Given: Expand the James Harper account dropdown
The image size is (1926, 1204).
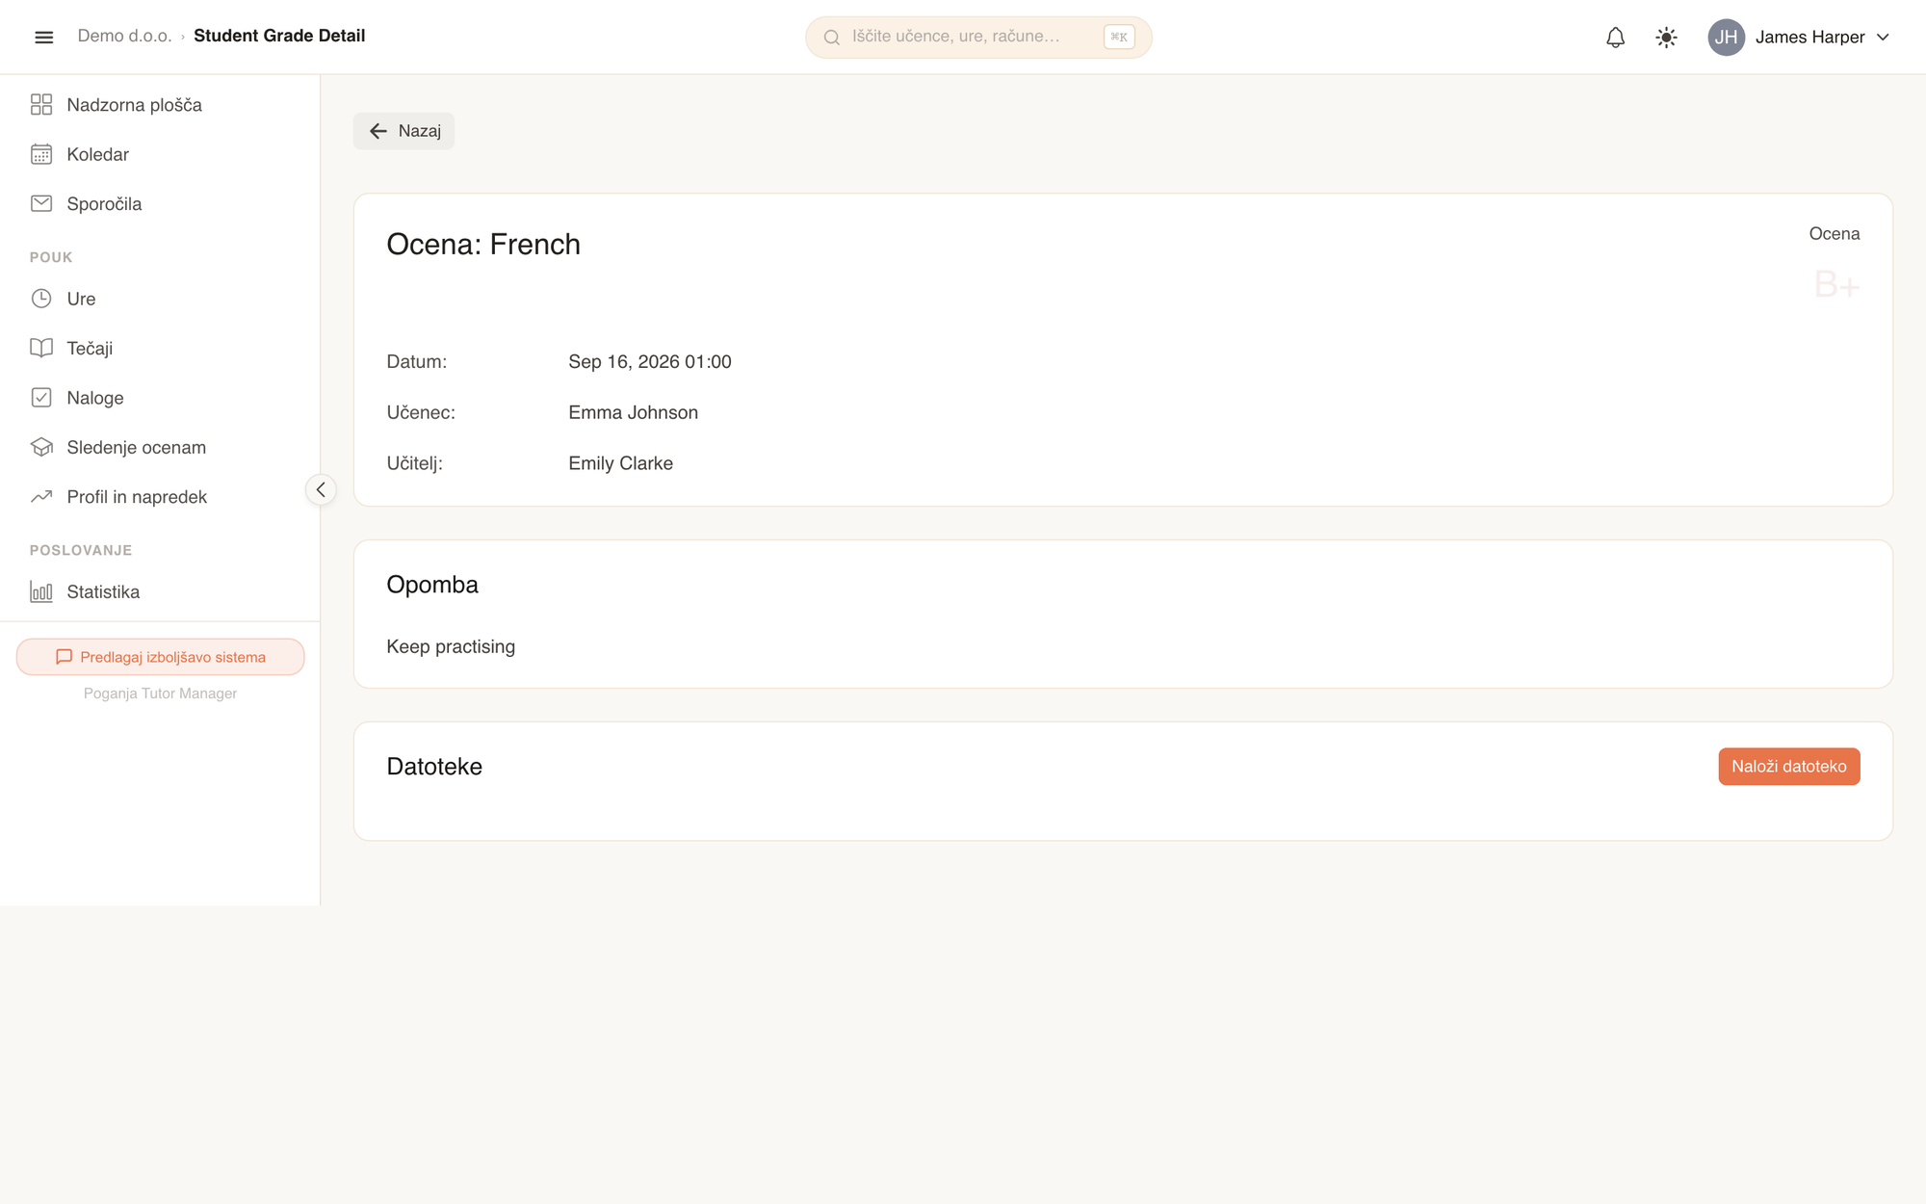Looking at the screenshot, I should pos(1799,37).
